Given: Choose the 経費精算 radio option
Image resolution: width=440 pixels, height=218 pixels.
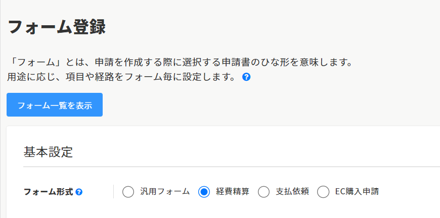Looking at the screenshot, I should click(x=204, y=192).
